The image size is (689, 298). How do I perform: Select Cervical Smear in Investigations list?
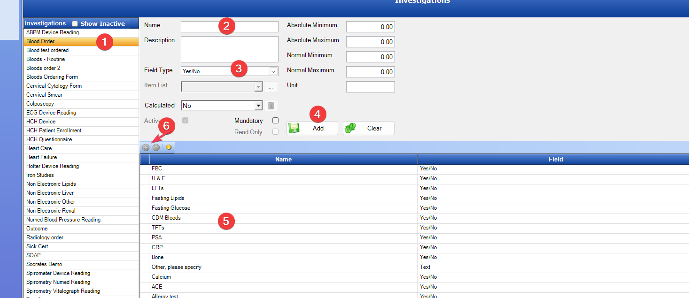coord(44,95)
